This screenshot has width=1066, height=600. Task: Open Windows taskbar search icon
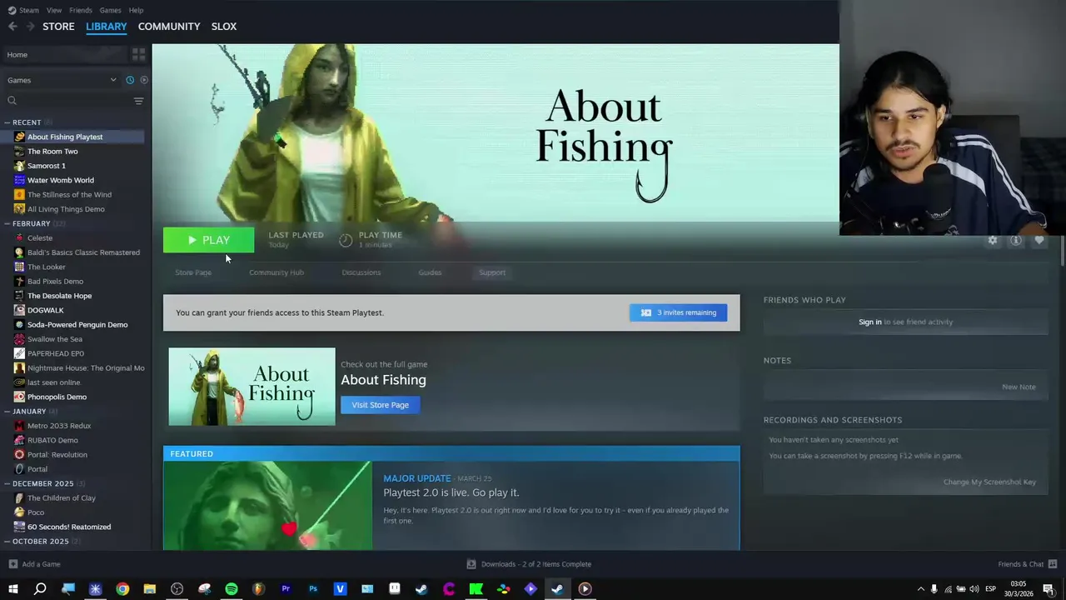pyautogui.click(x=40, y=589)
